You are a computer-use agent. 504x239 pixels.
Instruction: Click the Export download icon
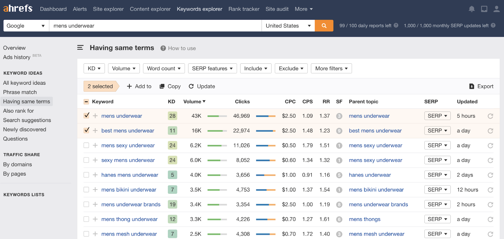pos(471,86)
